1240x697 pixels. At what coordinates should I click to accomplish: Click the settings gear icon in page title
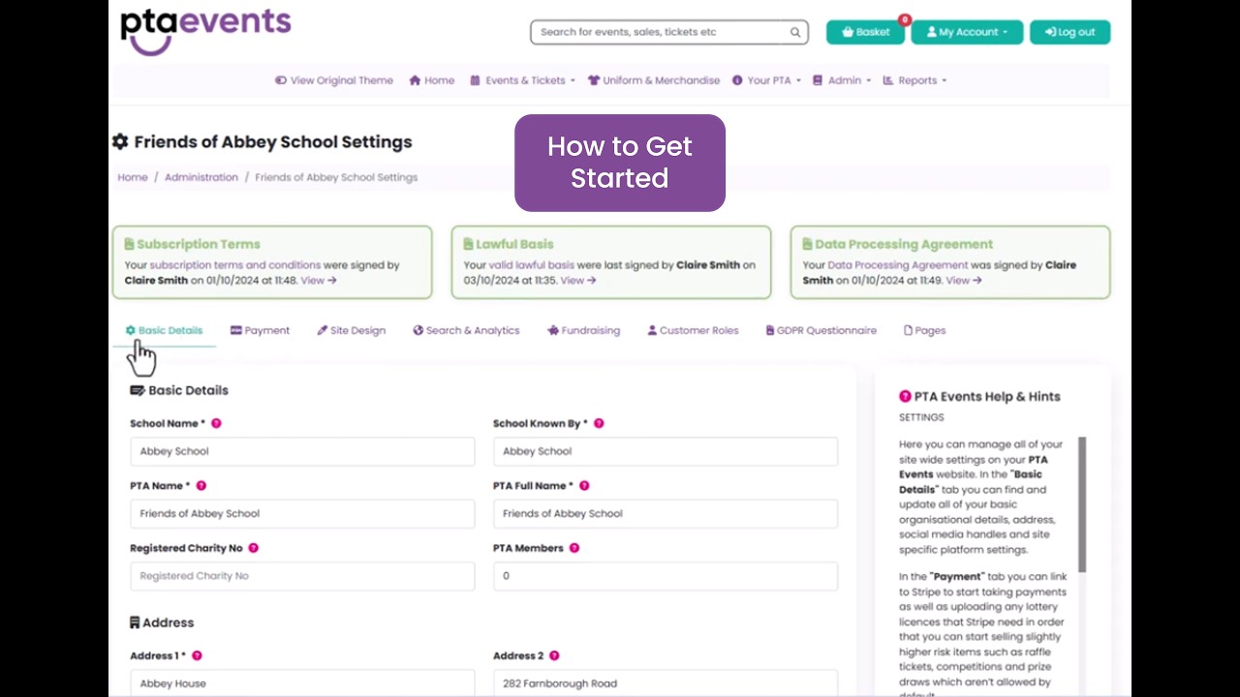(120, 141)
